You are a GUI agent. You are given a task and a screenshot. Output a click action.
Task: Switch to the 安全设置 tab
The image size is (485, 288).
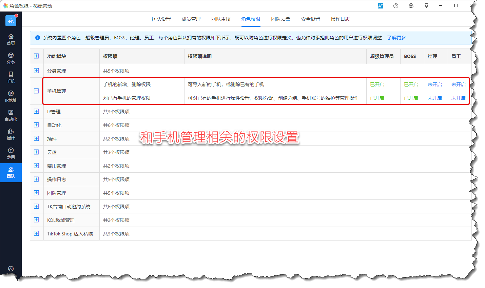[x=311, y=19]
